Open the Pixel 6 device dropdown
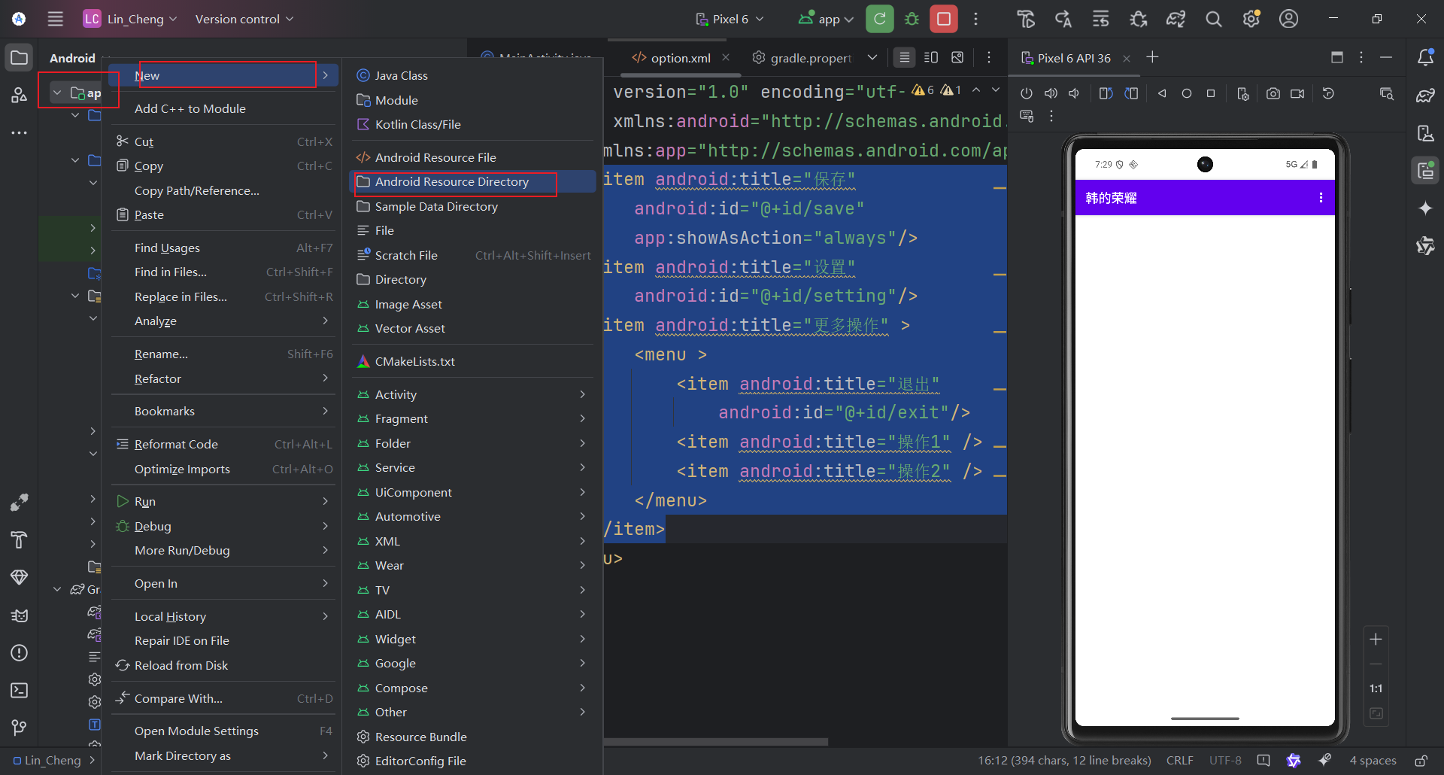This screenshot has width=1444, height=775. pos(729,19)
